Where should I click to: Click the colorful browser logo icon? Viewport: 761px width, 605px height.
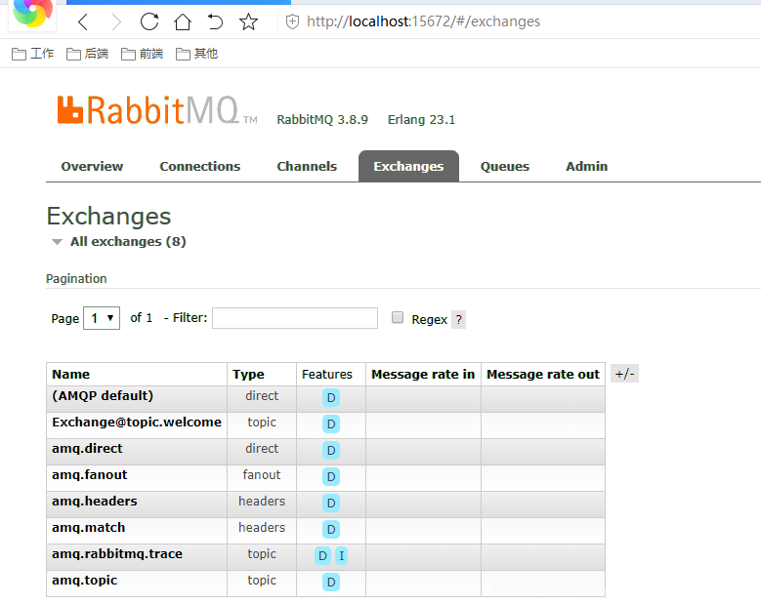(32, 12)
